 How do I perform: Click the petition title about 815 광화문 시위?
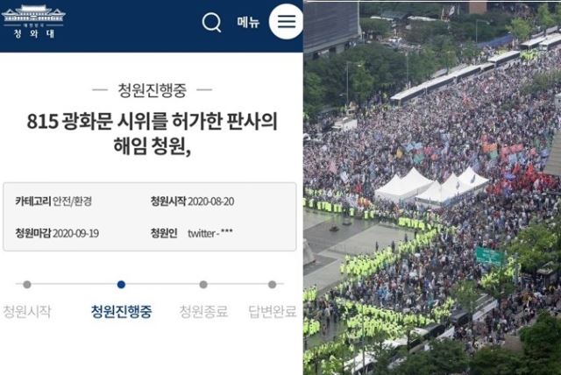153,133
